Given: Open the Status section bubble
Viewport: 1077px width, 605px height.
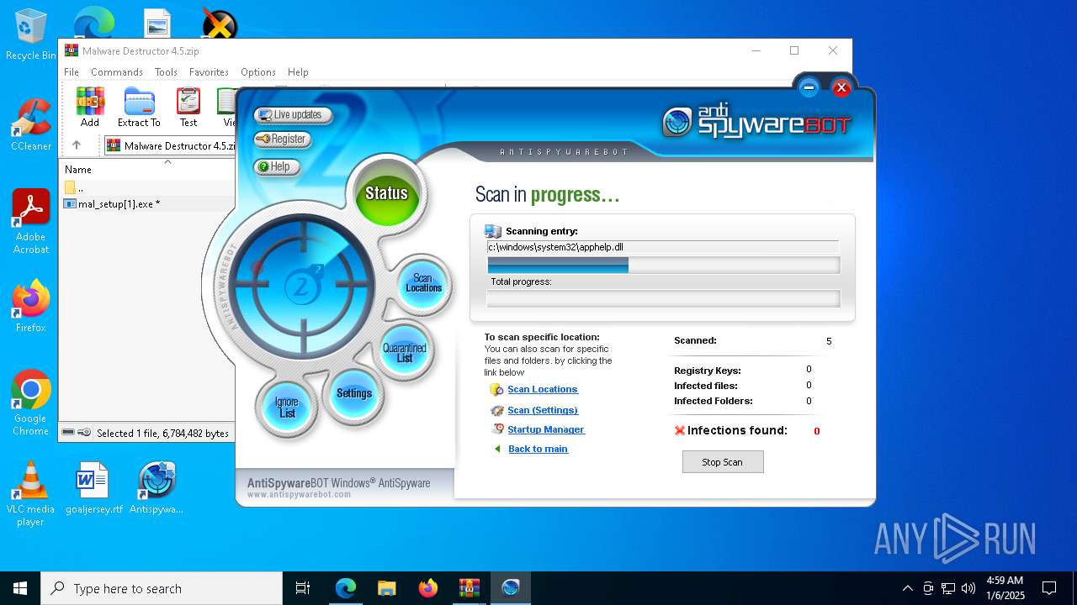Looking at the screenshot, I should [x=386, y=193].
